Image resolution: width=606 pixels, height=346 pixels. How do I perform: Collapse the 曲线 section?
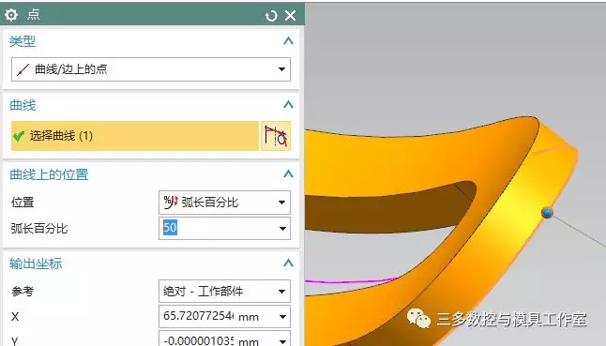click(288, 104)
